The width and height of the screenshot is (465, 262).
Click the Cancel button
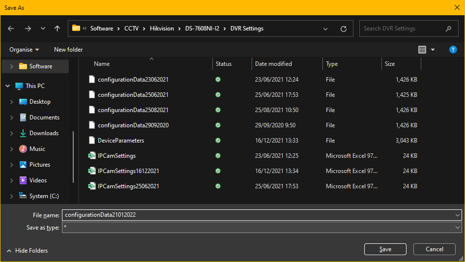(434, 249)
